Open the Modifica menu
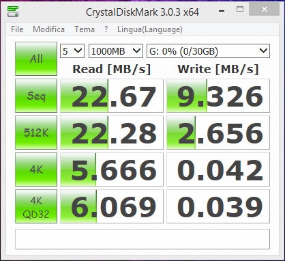 [48, 29]
